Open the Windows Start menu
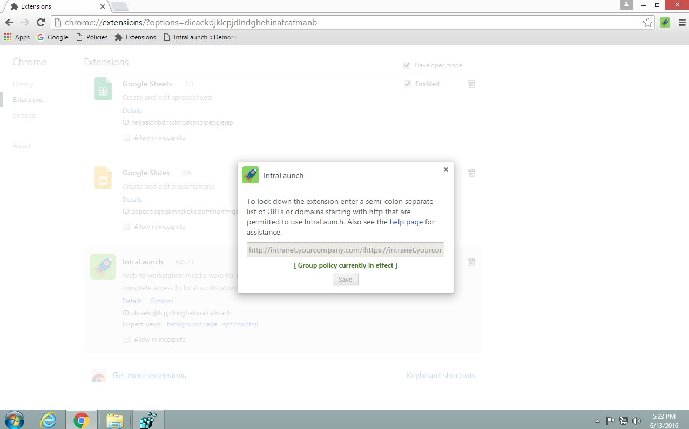689x429 pixels. click(14, 420)
